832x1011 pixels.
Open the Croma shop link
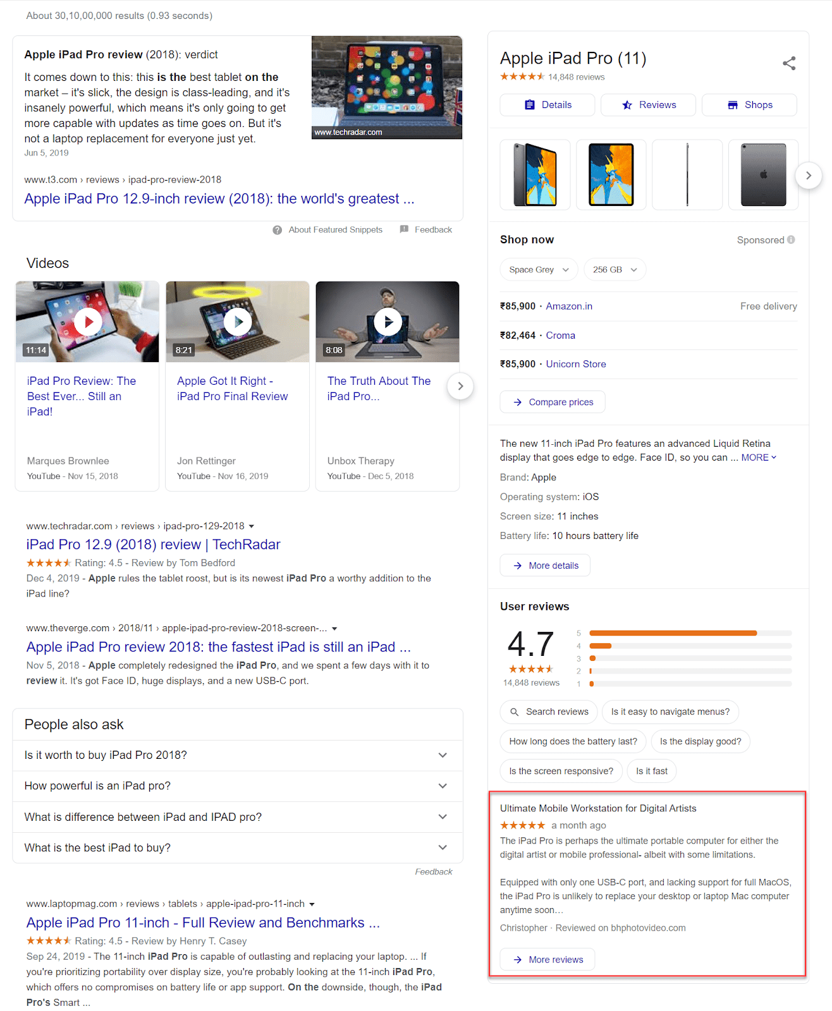tap(561, 336)
